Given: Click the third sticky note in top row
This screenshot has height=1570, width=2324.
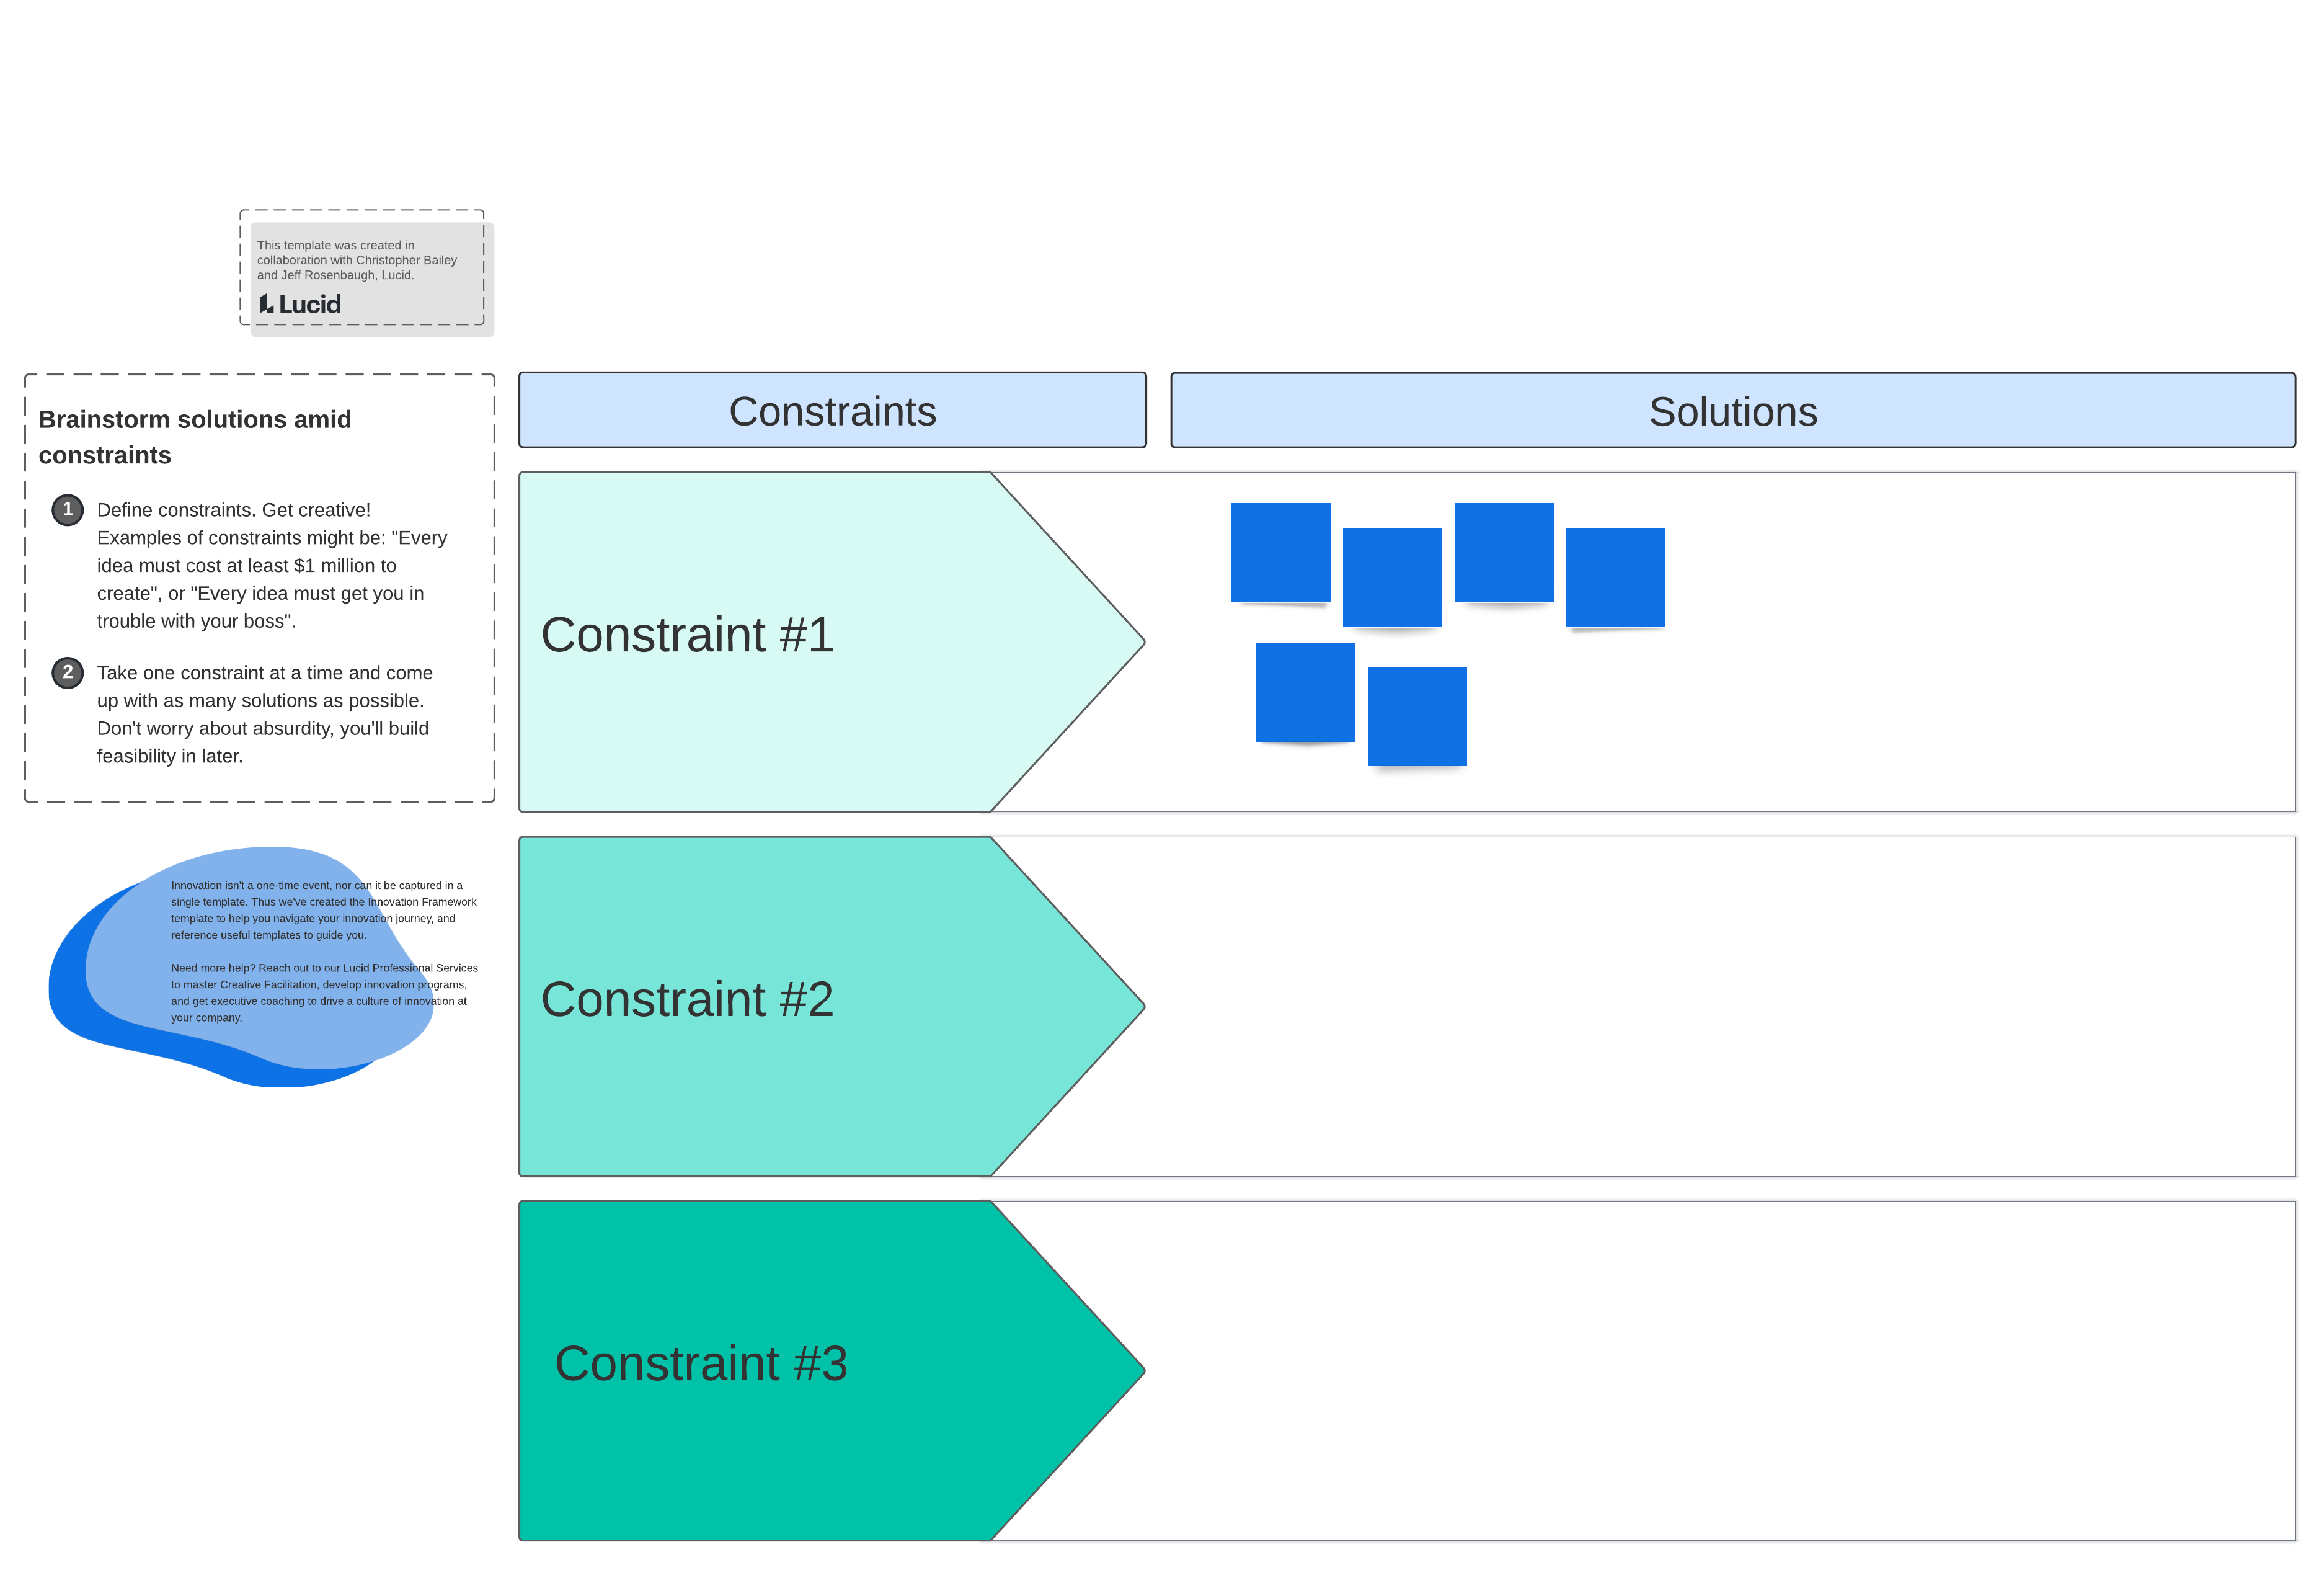Looking at the screenshot, I should (1503, 552).
